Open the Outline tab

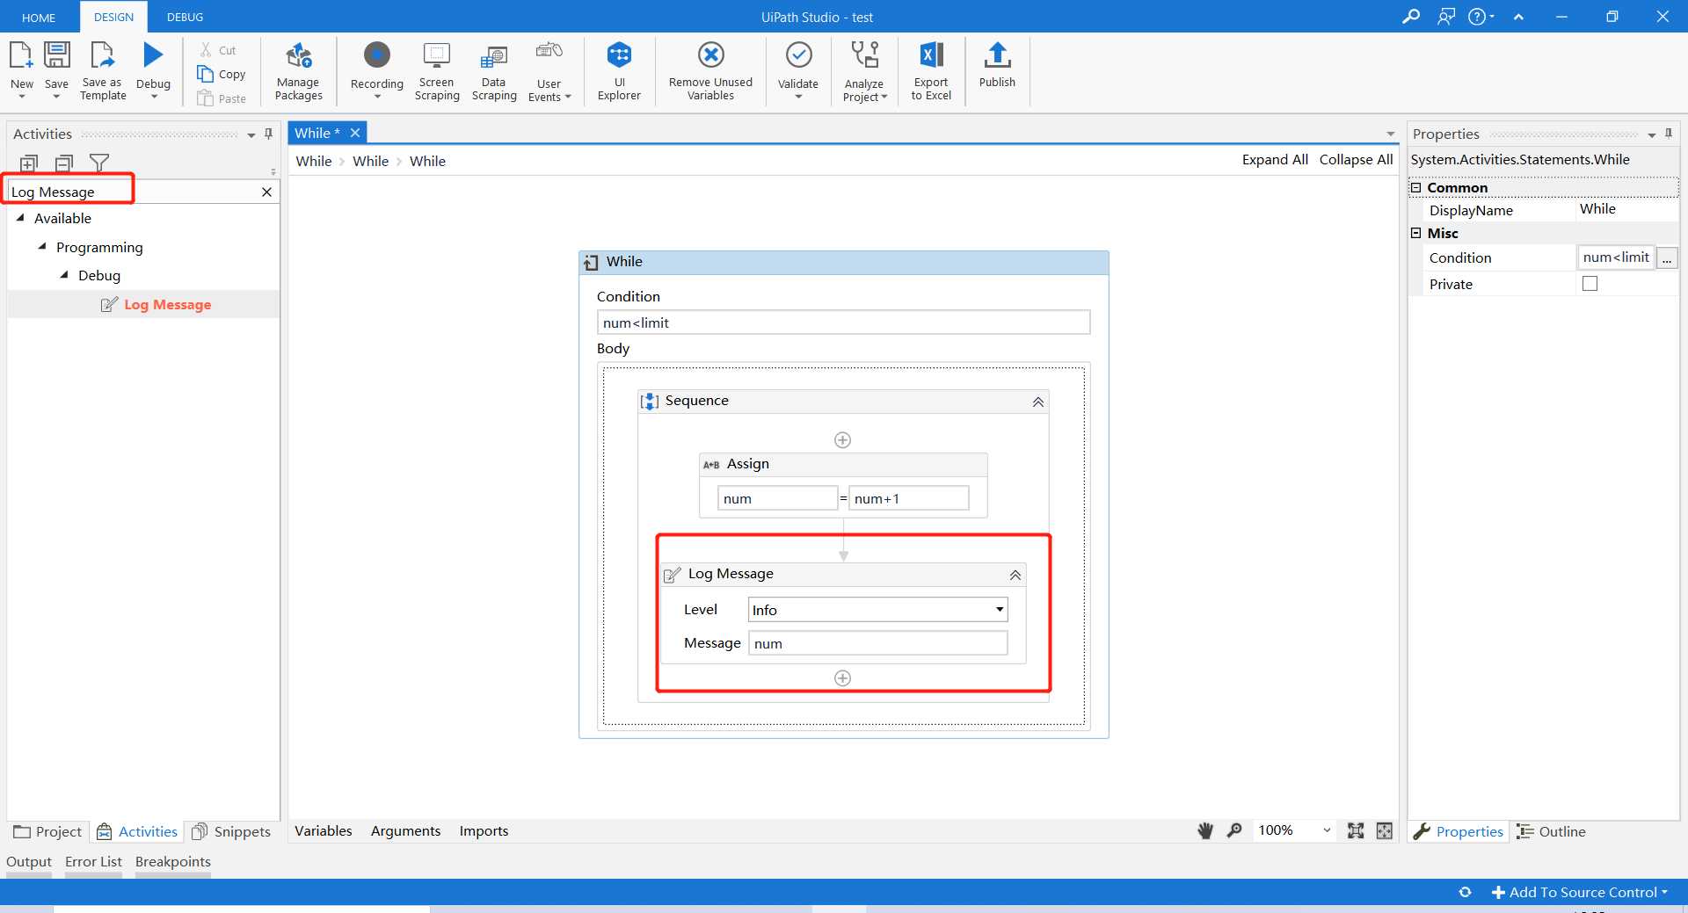click(x=1551, y=831)
